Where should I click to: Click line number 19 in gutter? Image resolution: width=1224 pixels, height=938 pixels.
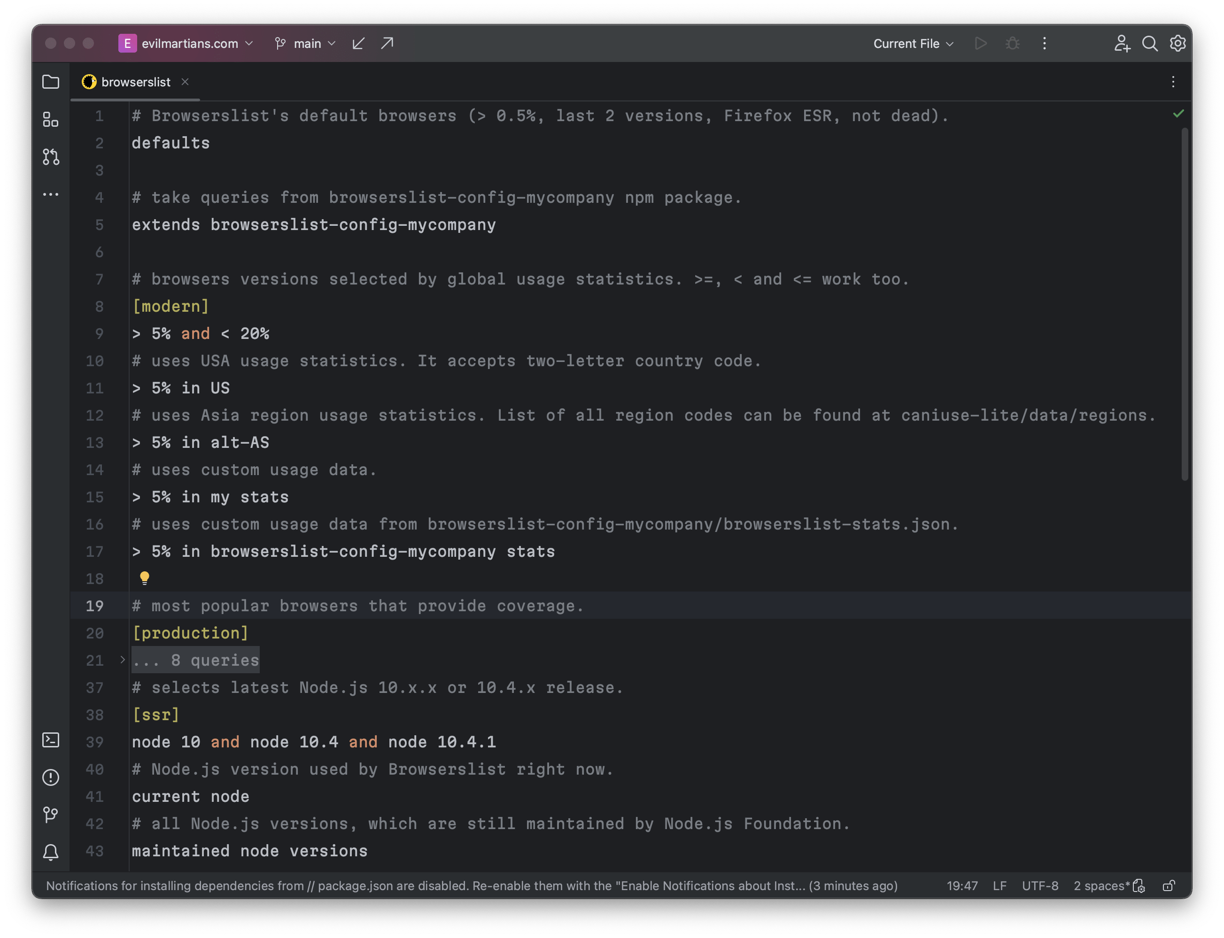pyautogui.click(x=94, y=606)
